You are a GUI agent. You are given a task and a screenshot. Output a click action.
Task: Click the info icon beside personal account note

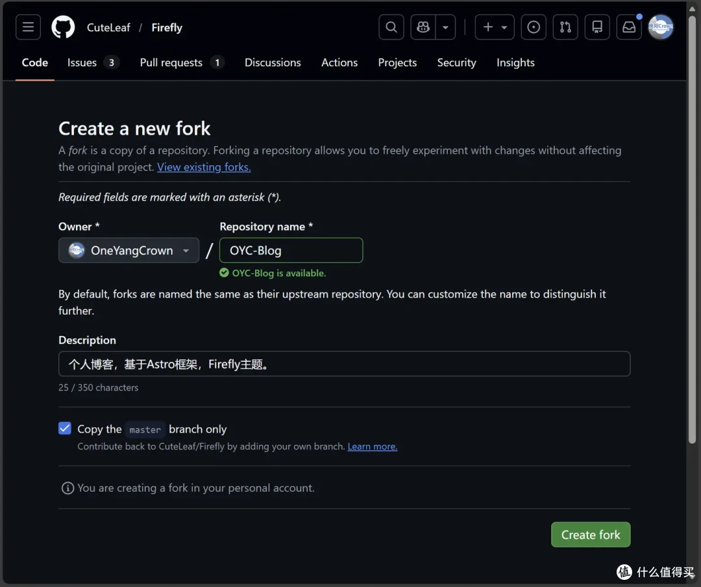click(x=68, y=488)
